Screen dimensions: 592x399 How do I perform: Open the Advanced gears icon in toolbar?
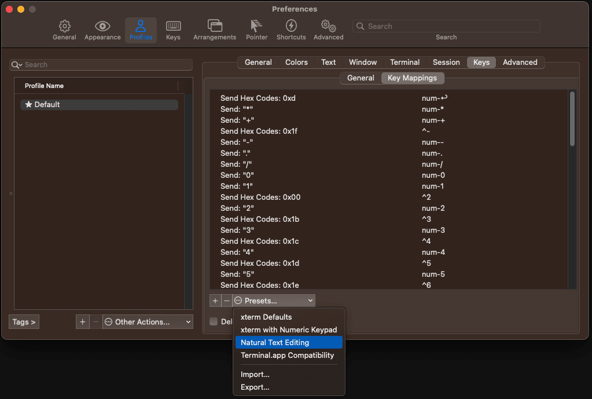[x=328, y=25]
